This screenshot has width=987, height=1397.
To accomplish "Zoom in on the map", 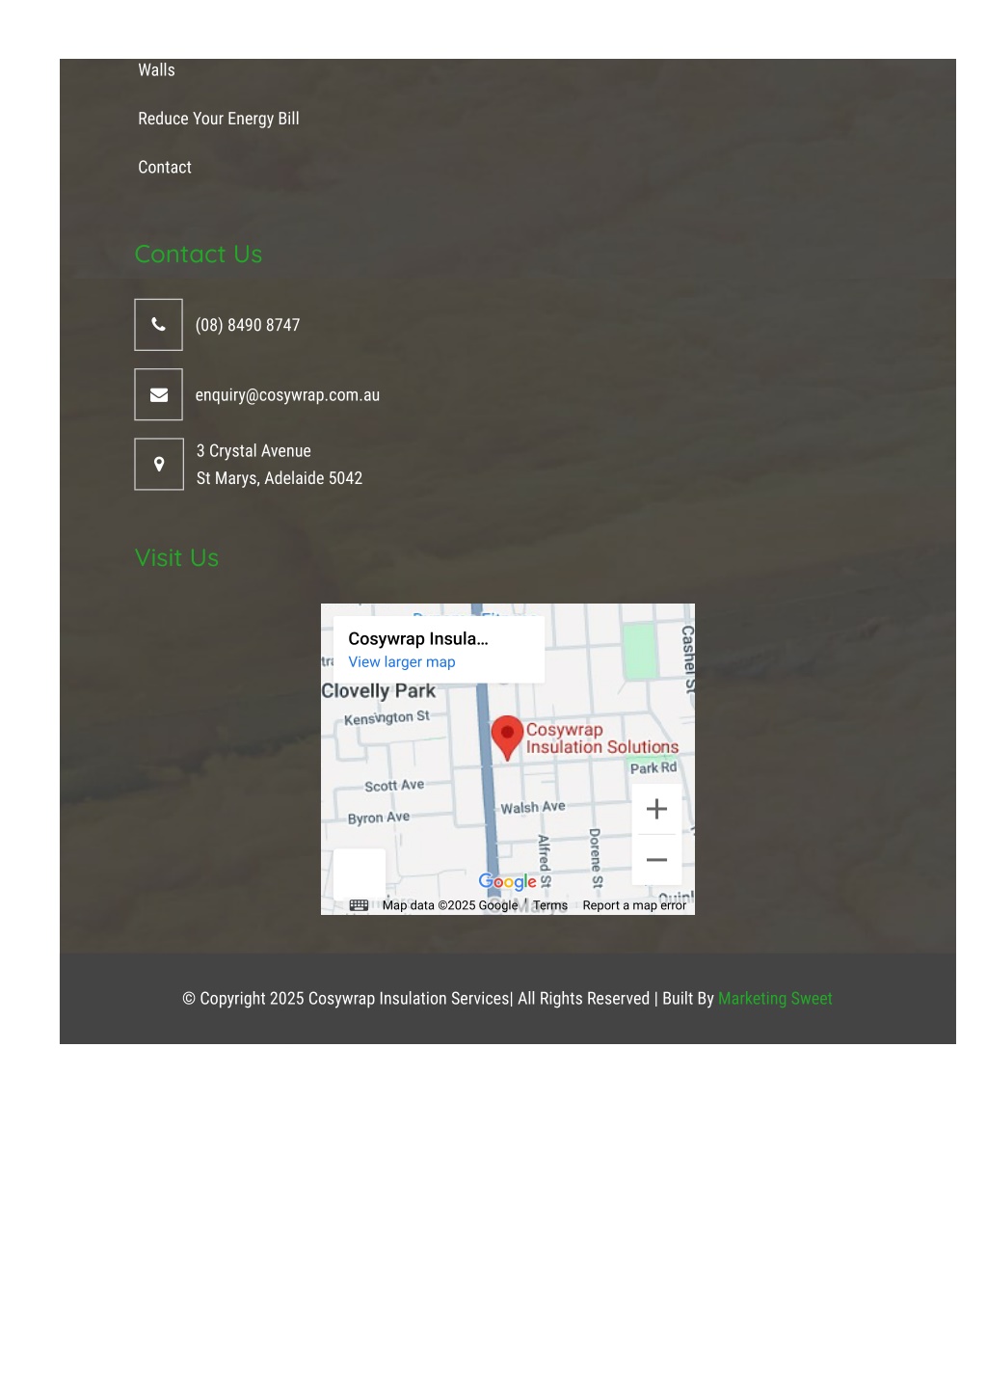I will click(x=656, y=809).
